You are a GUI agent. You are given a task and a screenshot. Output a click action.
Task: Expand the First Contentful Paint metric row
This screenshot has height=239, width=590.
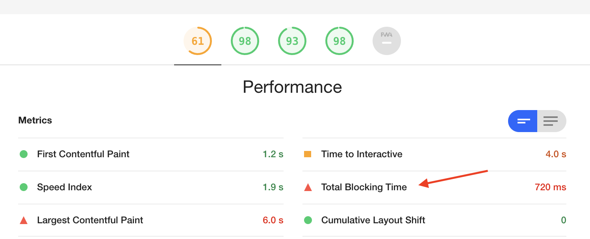point(151,154)
